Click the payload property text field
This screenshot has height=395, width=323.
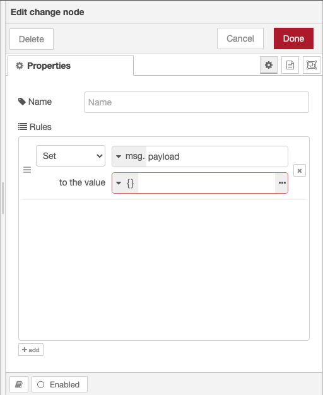(216, 156)
